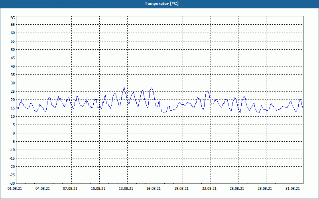Select the -30 value on temperature axis
Image resolution: width=319 pixels, height=199 pixels.
(12, 183)
